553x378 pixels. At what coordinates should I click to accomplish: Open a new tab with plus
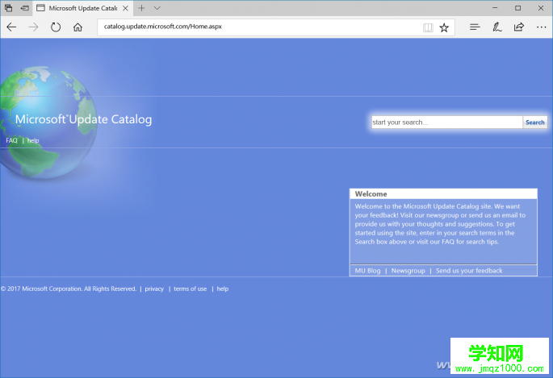[x=141, y=8]
